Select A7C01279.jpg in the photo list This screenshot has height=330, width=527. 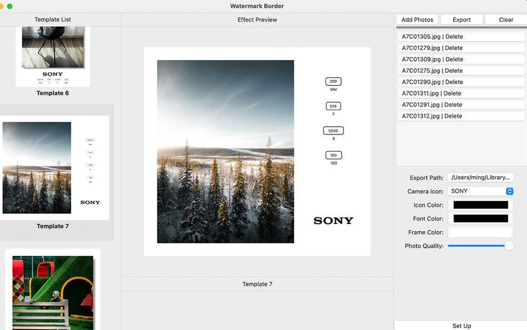pyautogui.click(x=461, y=48)
